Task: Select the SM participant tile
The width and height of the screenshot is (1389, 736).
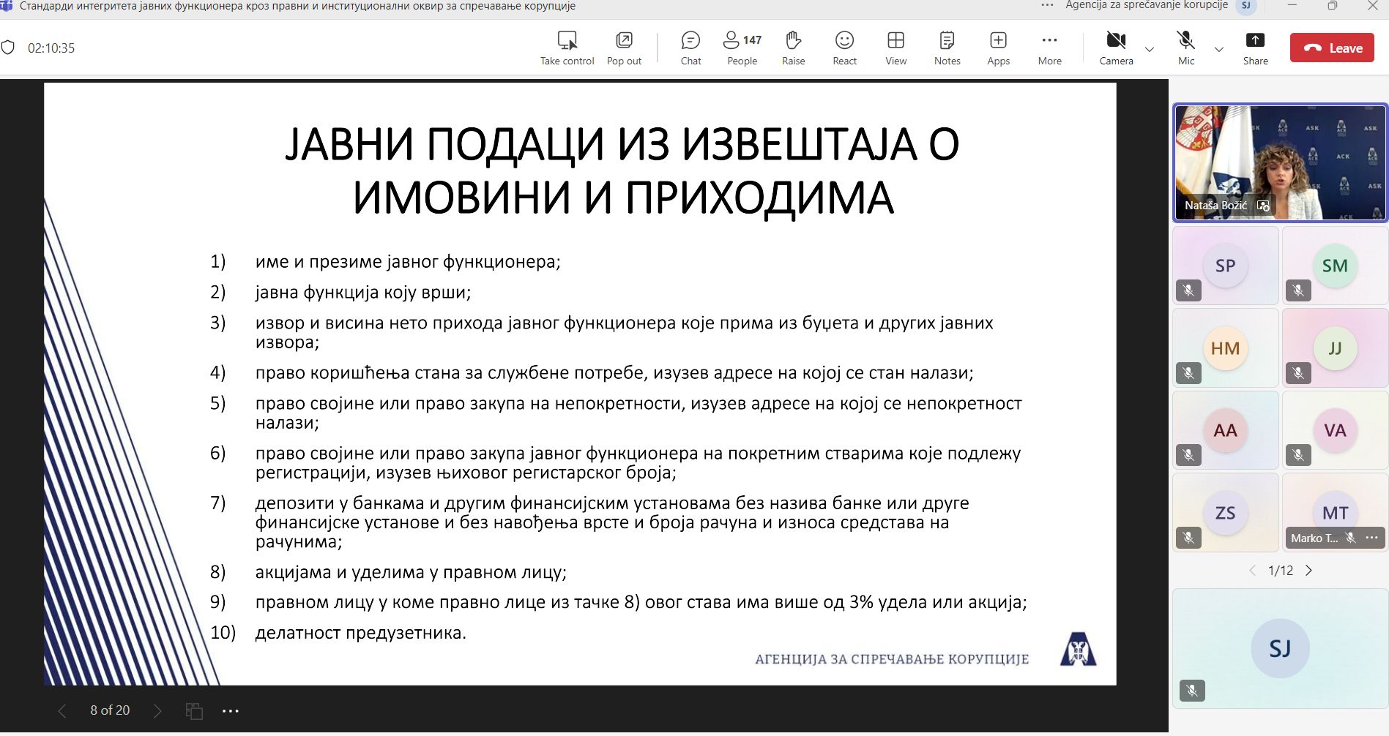Action: pos(1335,266)
